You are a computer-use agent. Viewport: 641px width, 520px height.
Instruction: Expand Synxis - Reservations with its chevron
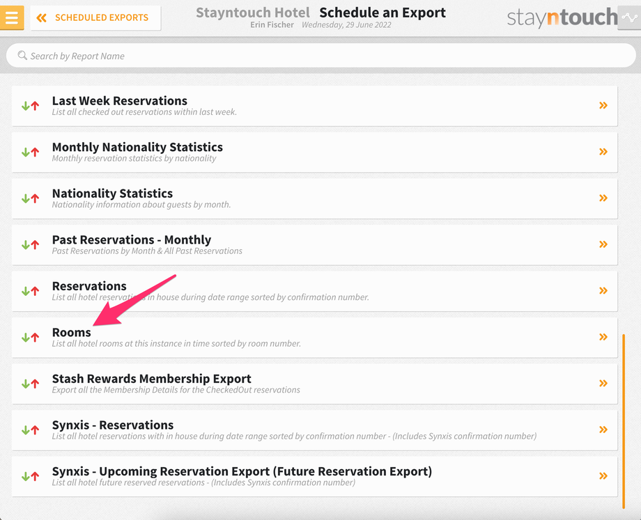[x=603, y=430]
